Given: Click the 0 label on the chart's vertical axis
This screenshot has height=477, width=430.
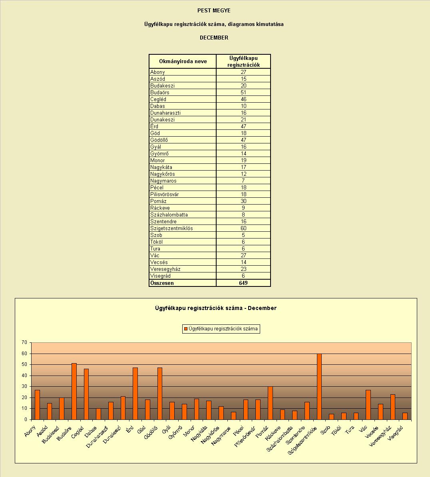Looking at the screenshot, I should pos(26,419).
